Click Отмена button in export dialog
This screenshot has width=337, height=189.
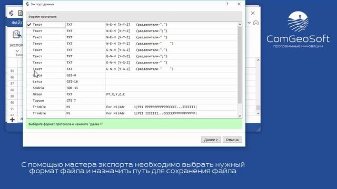click(x=232, y=140)
